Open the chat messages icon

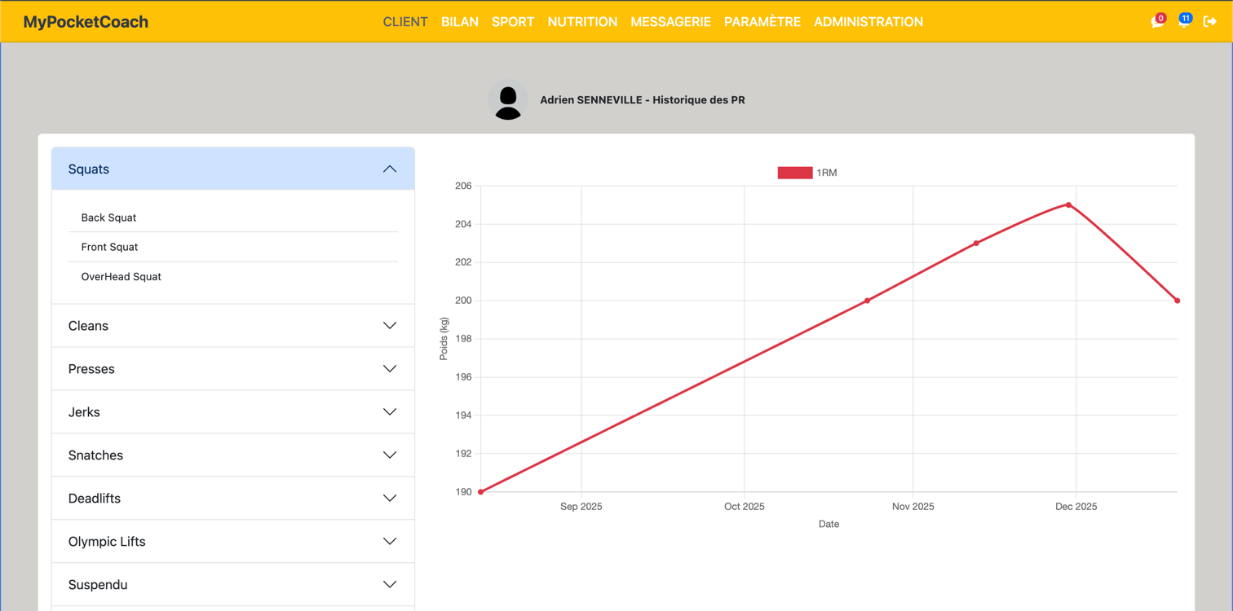coord(1156,22)
